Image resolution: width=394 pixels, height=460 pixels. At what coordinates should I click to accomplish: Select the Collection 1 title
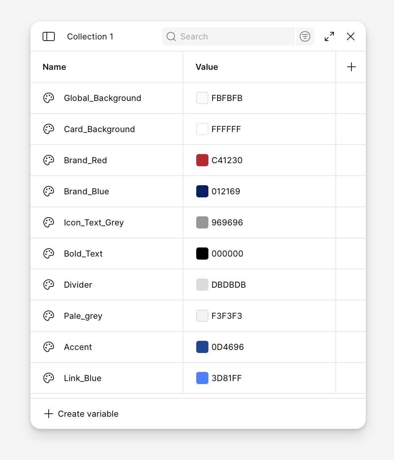[x=90, y=36]
